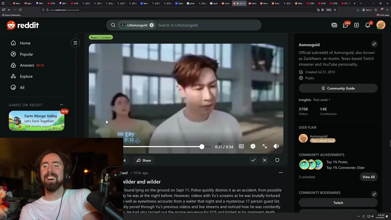The width and height of the screenshot is (391, 220).
Task: Toggle closed captions on video
Action: pyautogui.click(x=241, y=146)
